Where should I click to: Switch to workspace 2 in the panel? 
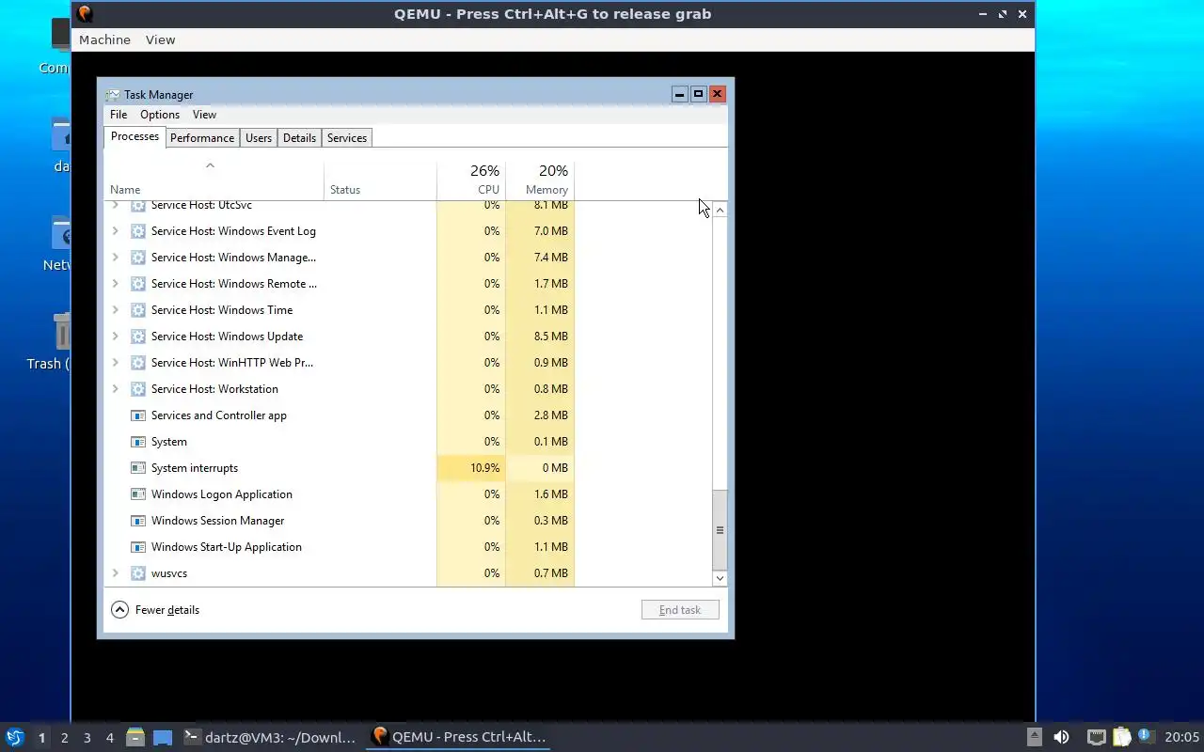pyautogui.click(x=64, y=738)
